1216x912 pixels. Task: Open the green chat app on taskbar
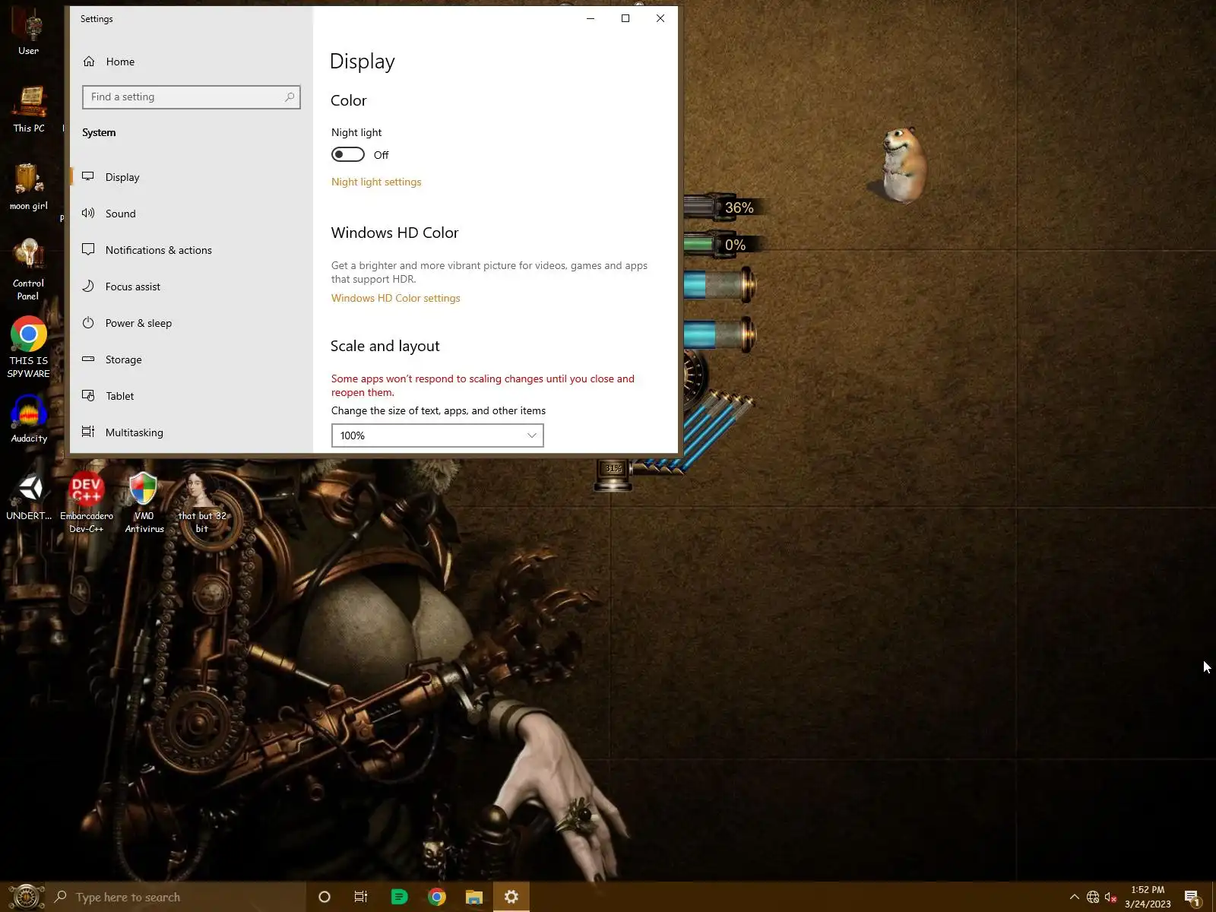pyautogui.click(x=399, y=898)
